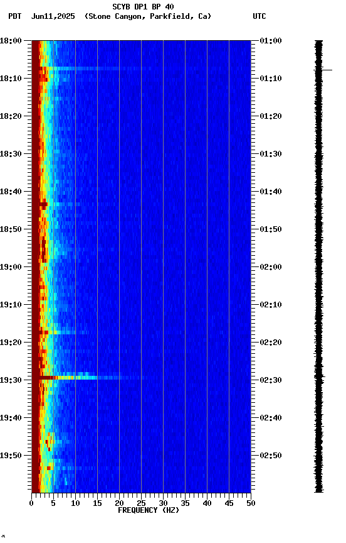Click the "30" frequency axis number
Image resolution: width=346 pixels, height=543 pixels.
(x=163, y=503)
